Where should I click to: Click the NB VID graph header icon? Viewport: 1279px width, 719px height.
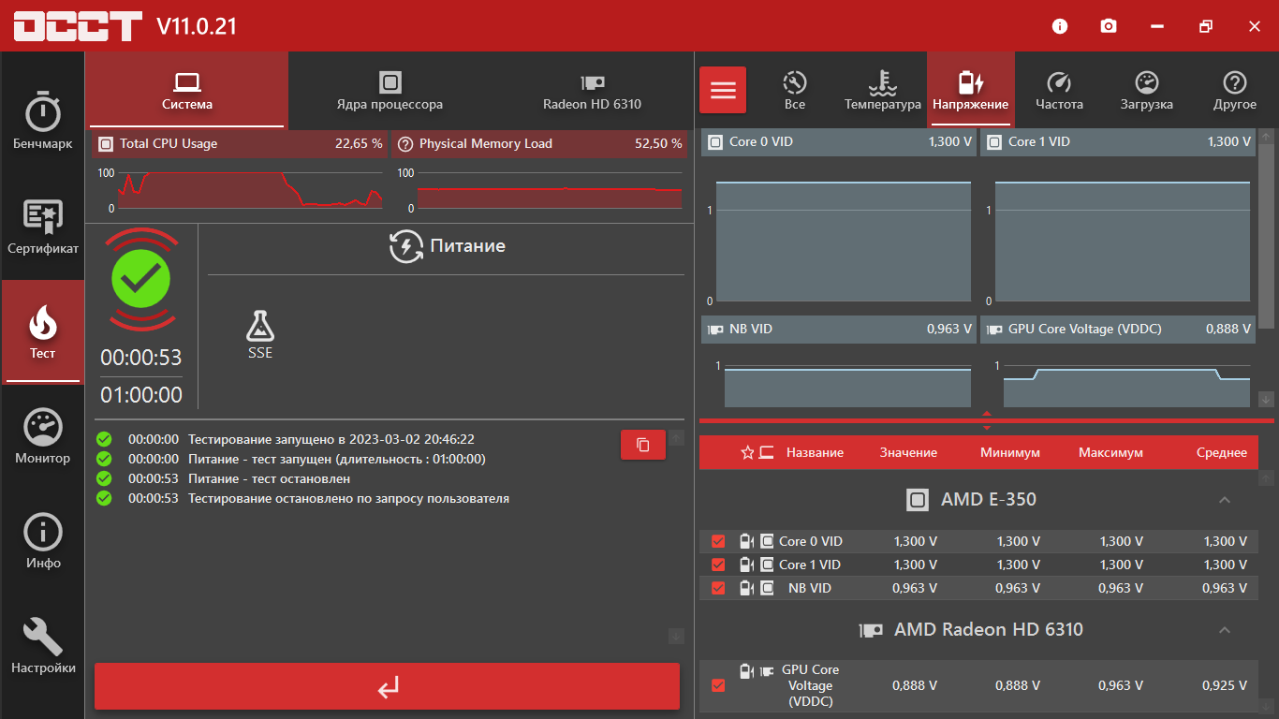715,330
